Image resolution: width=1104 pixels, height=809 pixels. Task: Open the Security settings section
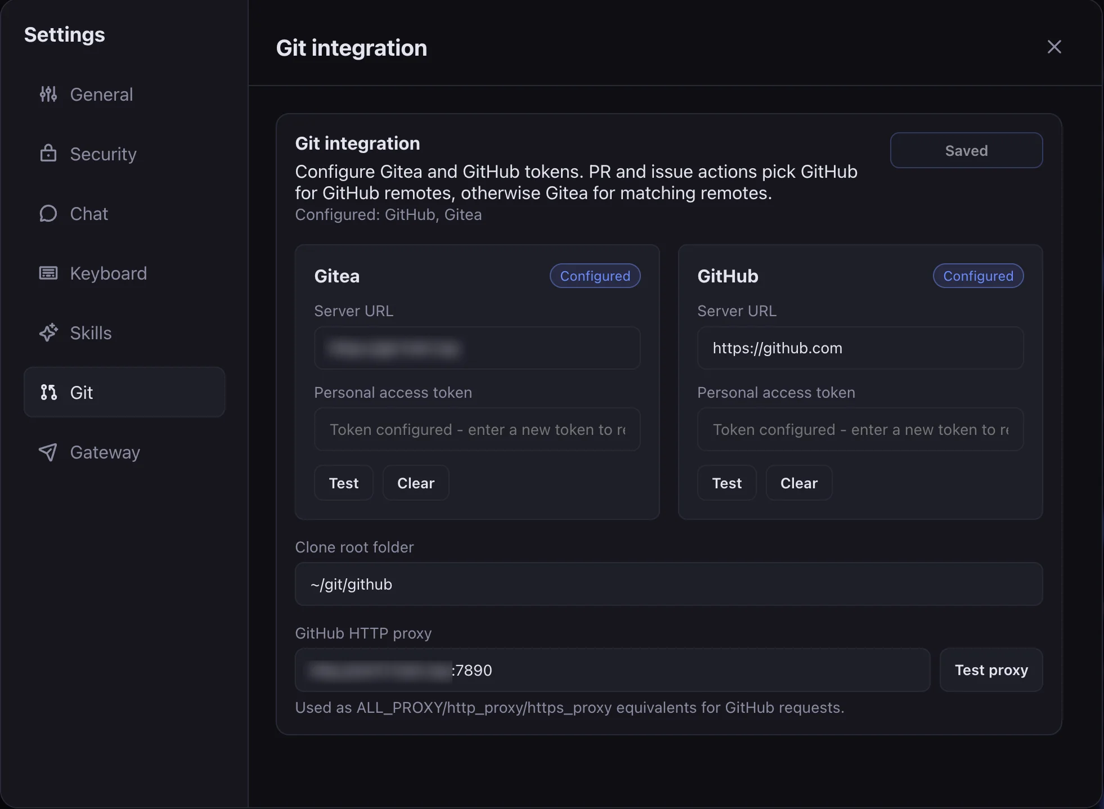124,154
